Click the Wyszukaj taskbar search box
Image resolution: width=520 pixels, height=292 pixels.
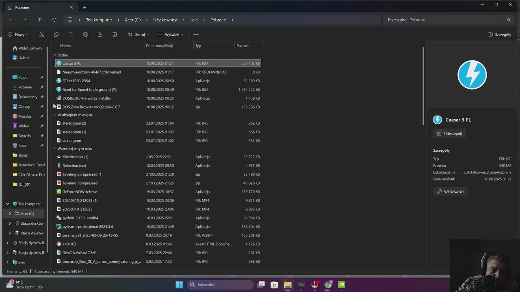(x=219, y=285)
